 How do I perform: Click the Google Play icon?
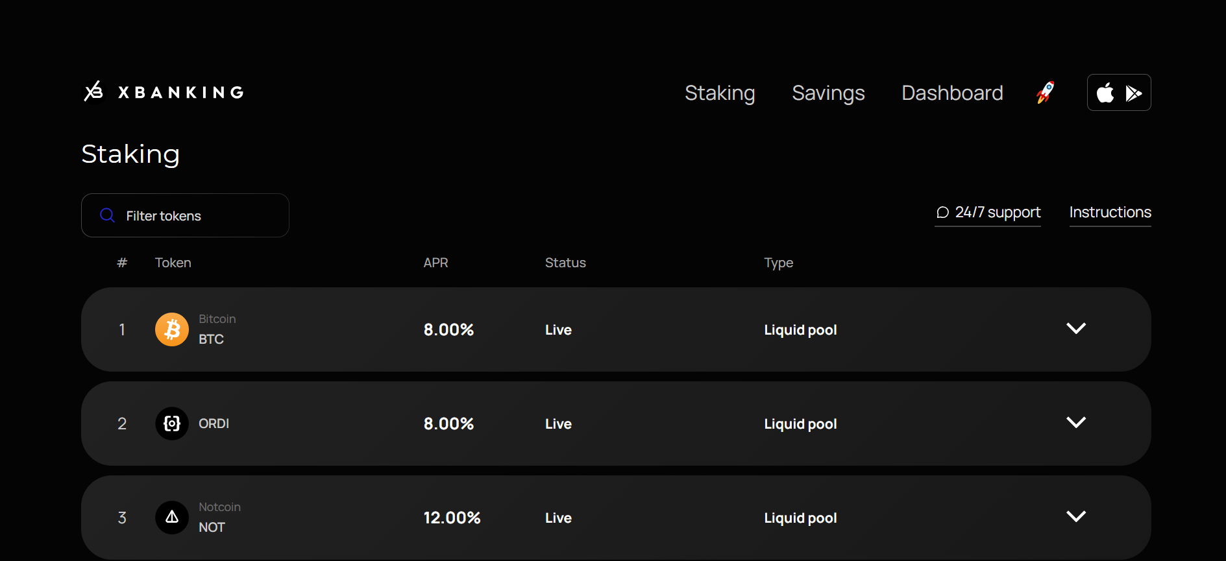coord(1133,93)
